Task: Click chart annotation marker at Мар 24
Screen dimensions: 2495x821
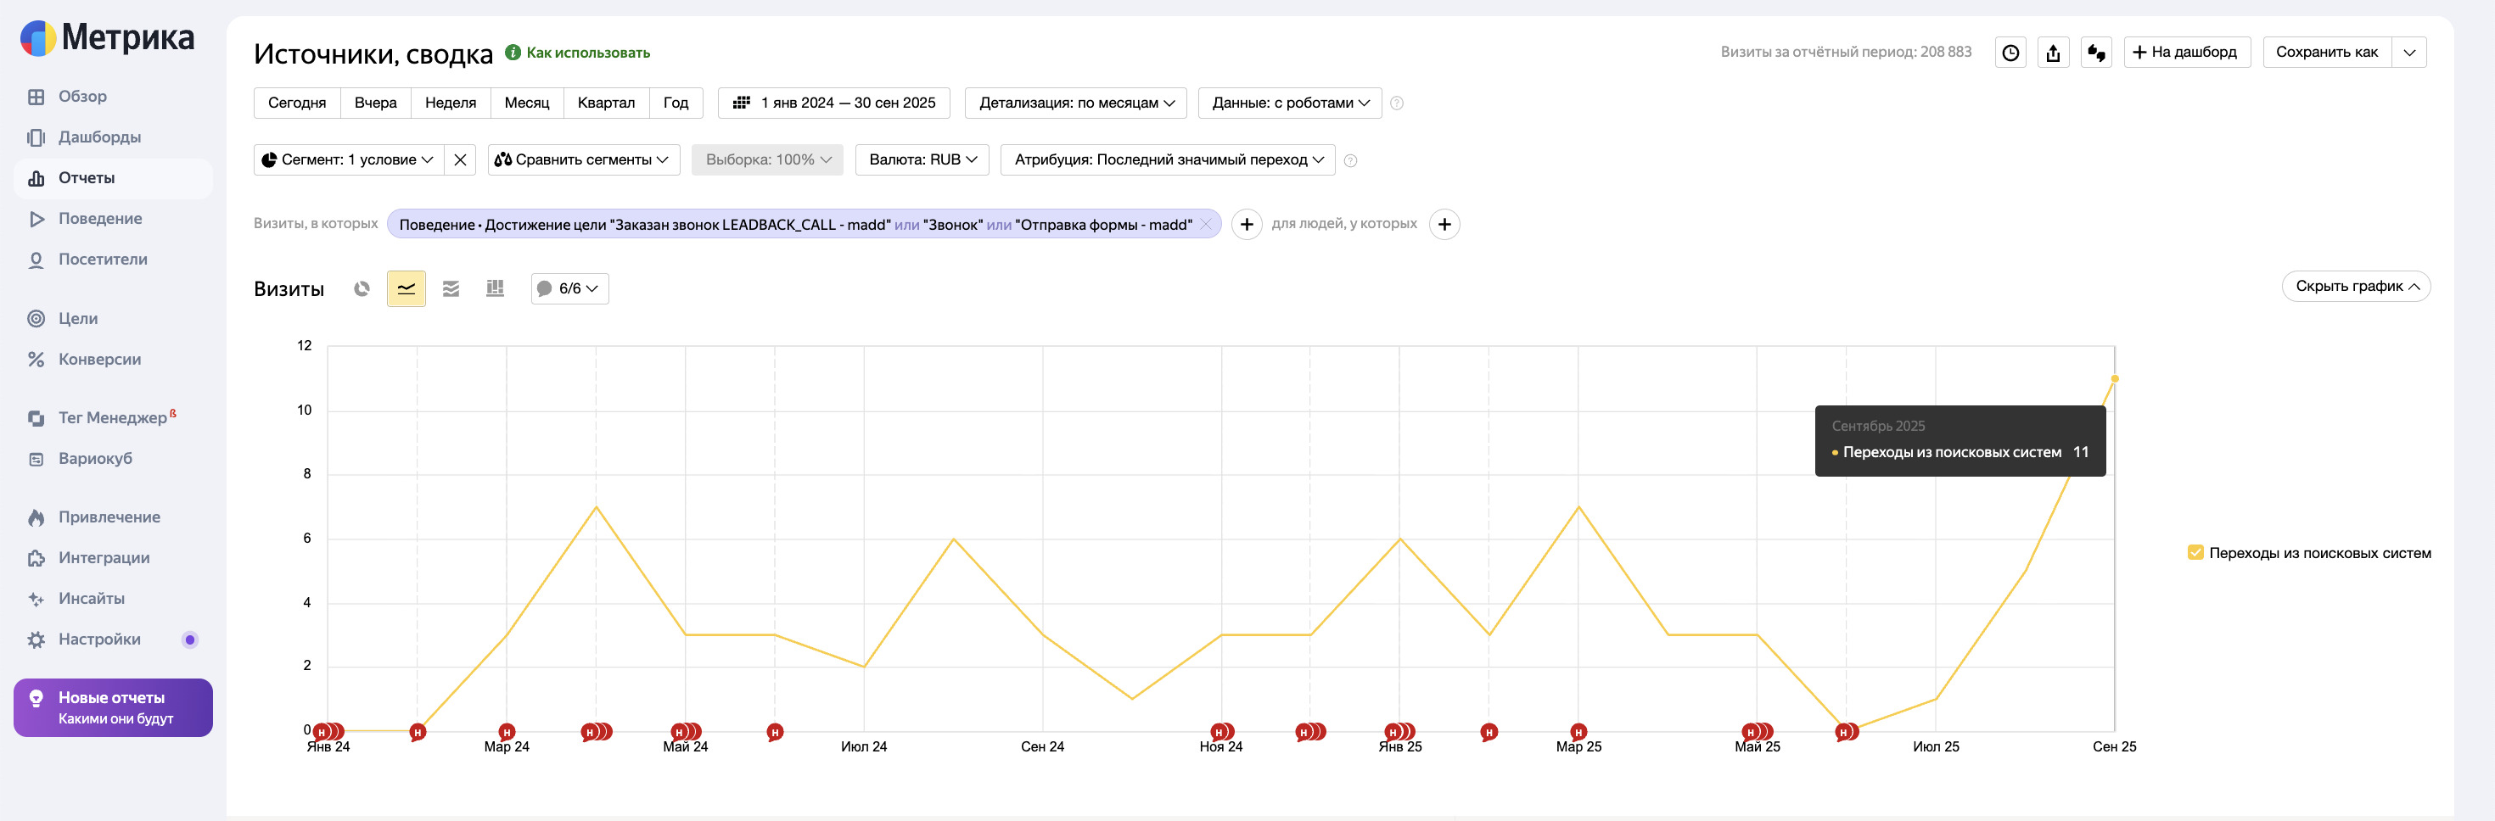Action: pos(507,732)
